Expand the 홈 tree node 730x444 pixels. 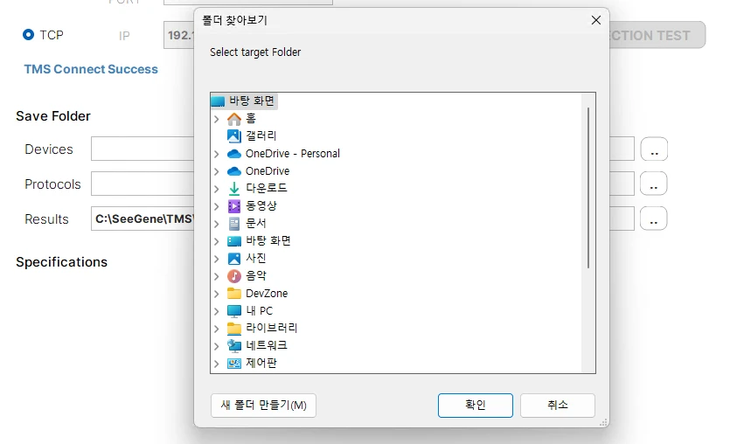(x=217, y=119)
